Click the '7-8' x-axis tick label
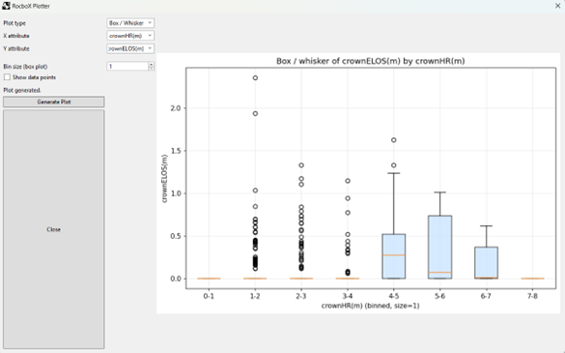Screen dimensions: 565x353 (x=532, y=296)
